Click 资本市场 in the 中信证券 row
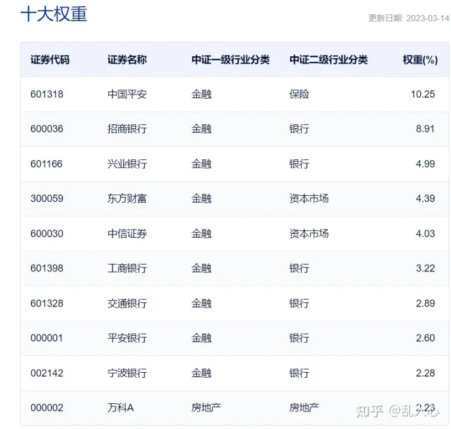The image size is (451, 429). pos(309,234)
